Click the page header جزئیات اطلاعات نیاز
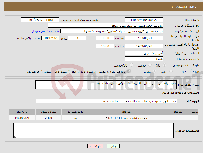 click(x=184, y=7)
